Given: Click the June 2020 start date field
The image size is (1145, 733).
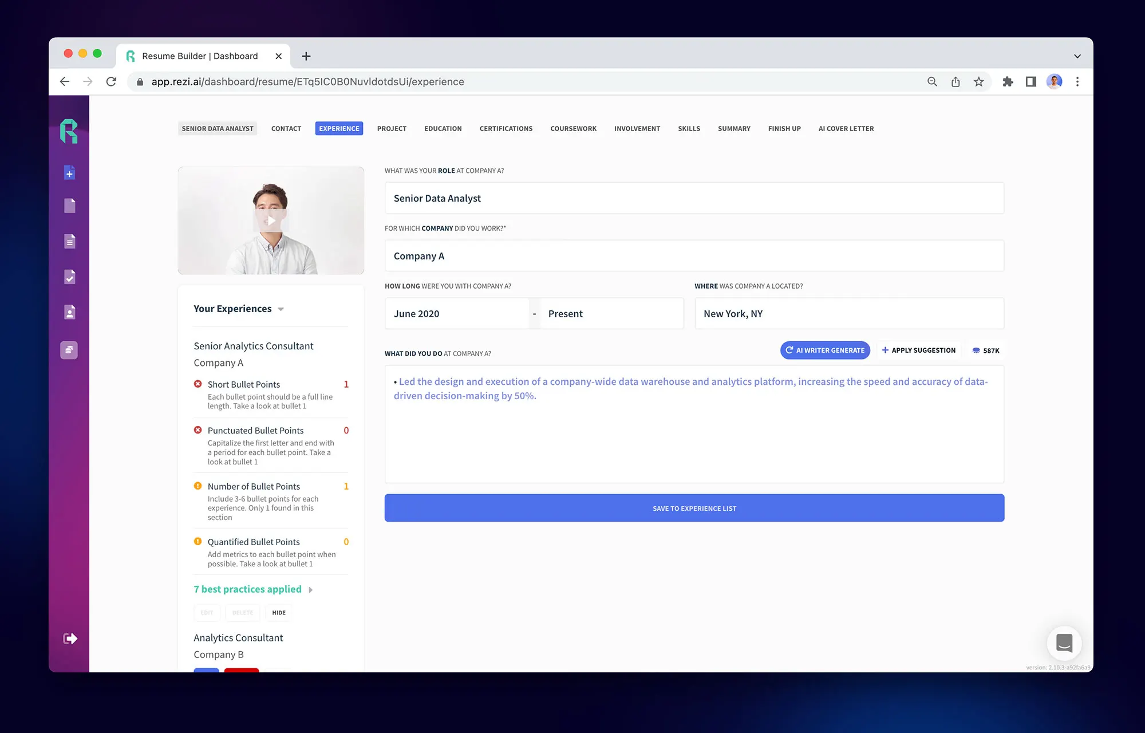Looking at the screenshot, I should tap(457, 313).
